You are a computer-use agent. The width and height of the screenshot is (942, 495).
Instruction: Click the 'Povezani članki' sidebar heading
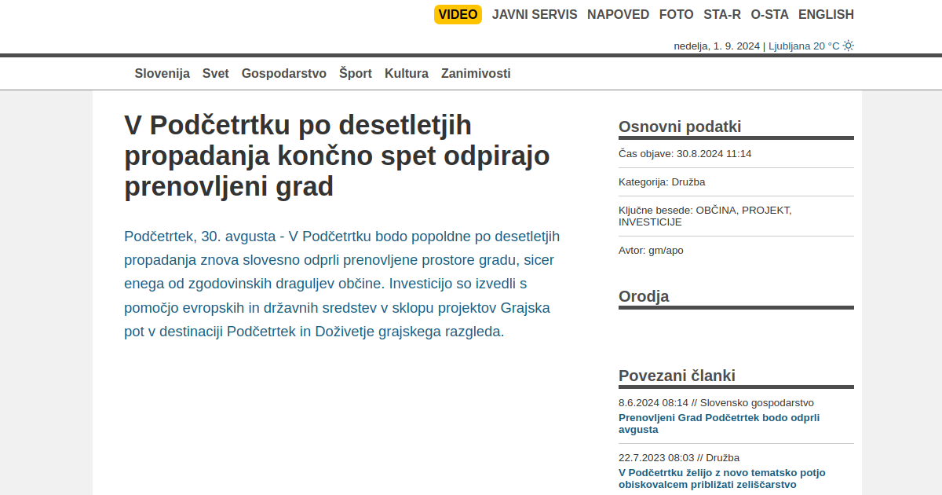coord(677,375)
